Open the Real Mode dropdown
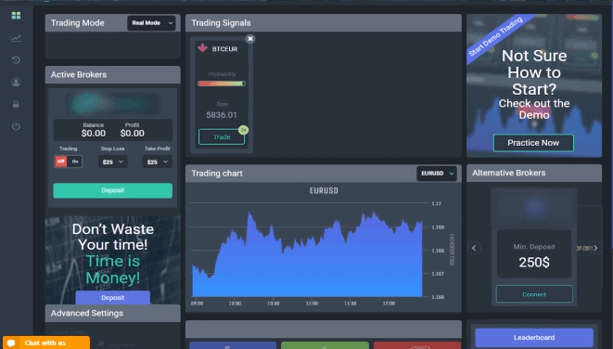Viewport: 613px width, 349px height. click(x=151, y=23)
